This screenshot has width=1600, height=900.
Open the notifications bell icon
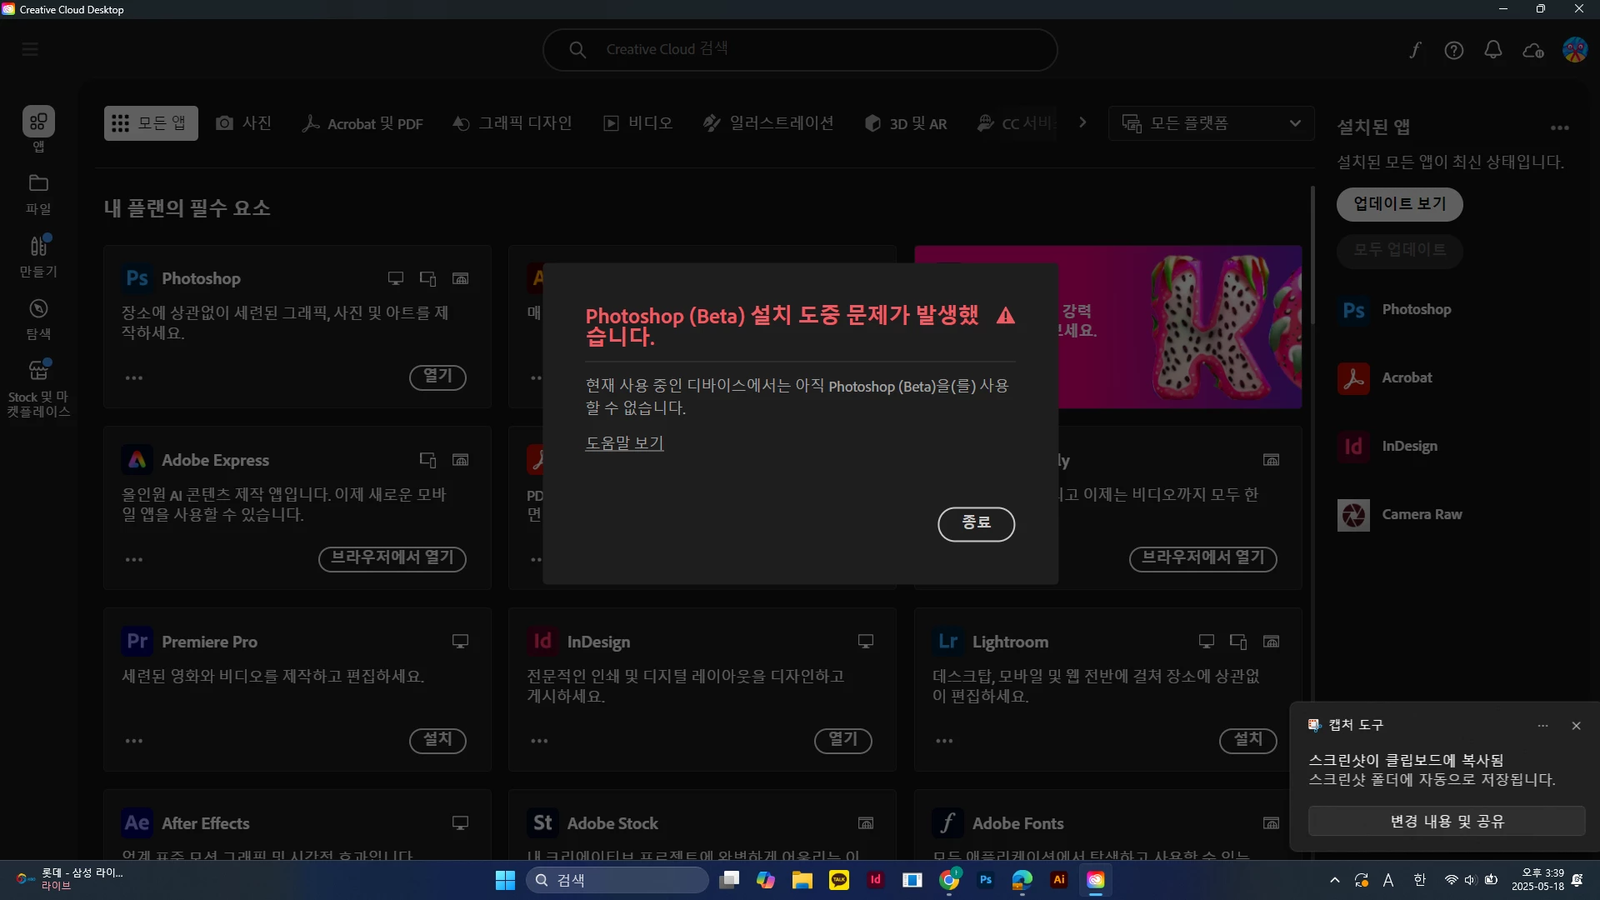click(1493, 50)
